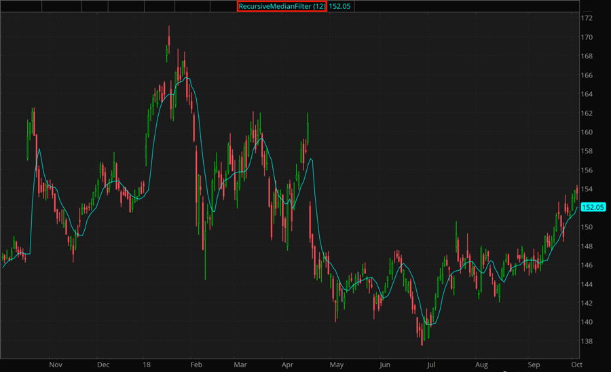
Task: Click the Oct label on time axis
Action: point(576,365)
